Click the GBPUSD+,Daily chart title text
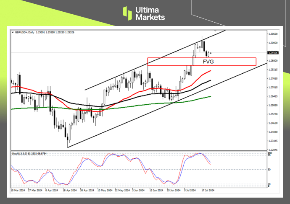290x204 pixels. [x=25, y=31]
